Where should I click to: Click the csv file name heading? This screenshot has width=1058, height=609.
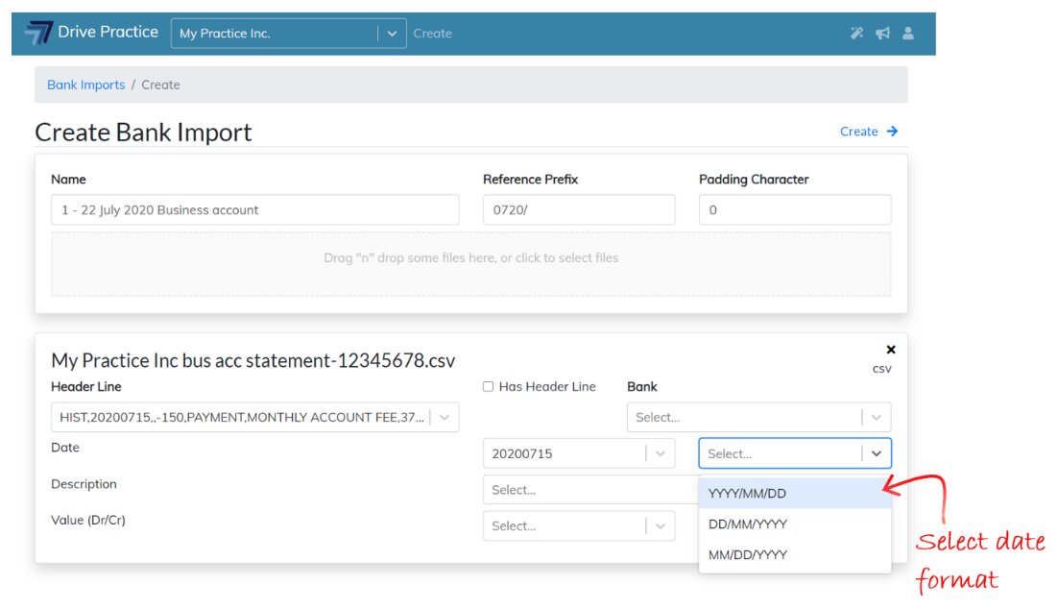253,360
